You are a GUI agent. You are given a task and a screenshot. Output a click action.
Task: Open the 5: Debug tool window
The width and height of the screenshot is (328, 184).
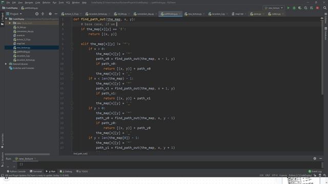click(x=66, y=171)
